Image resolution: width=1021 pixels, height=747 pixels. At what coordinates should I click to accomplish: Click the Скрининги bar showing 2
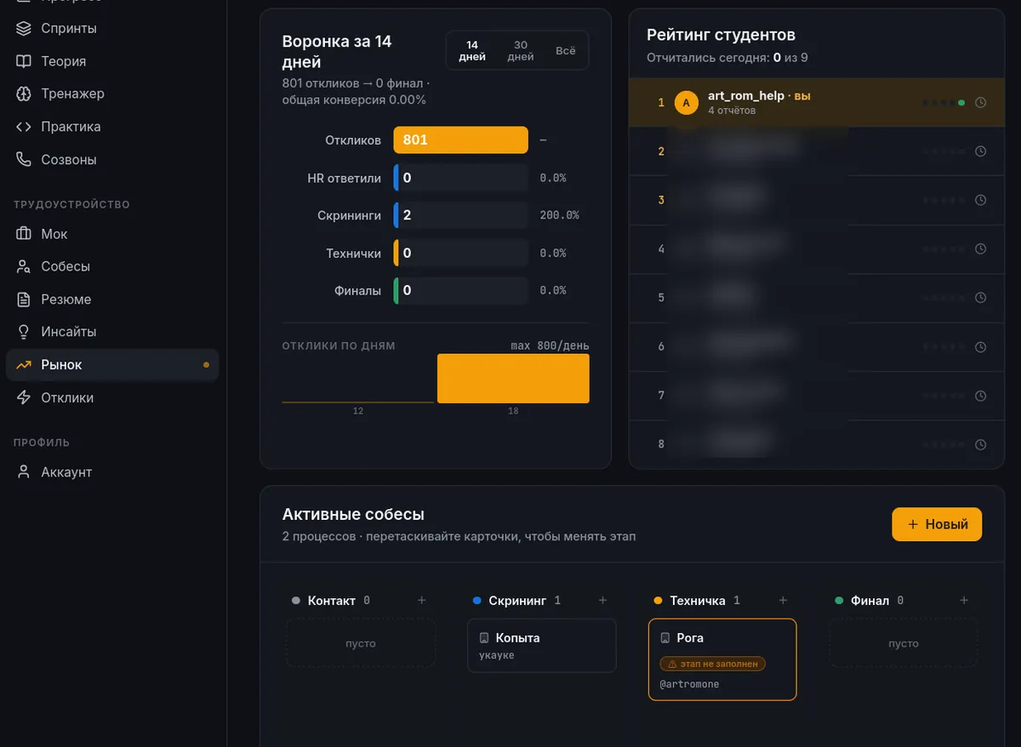click(460, 215)
